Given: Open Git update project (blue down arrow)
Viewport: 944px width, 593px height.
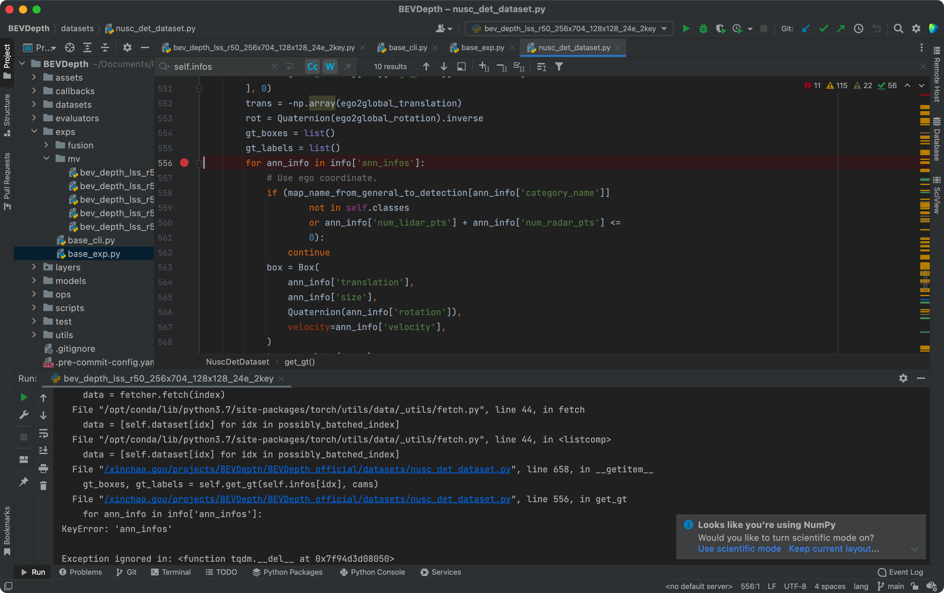Looking at the screenshot, I should coord(806,28).
